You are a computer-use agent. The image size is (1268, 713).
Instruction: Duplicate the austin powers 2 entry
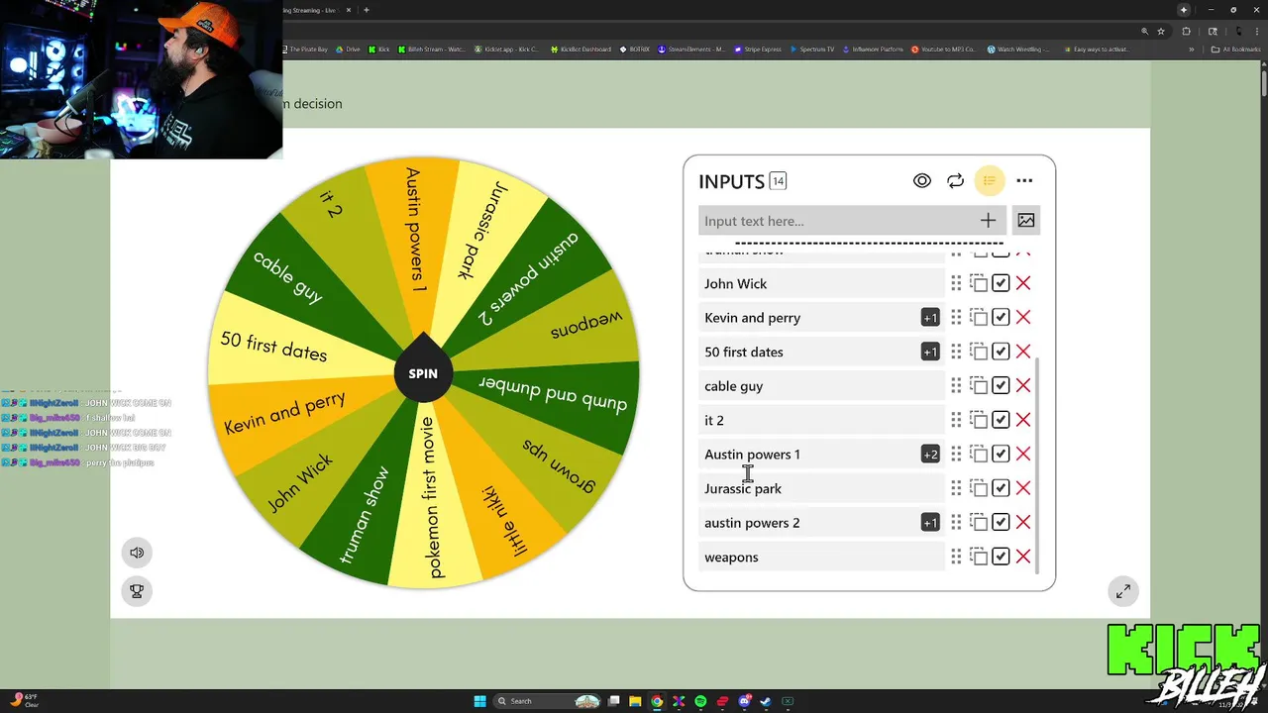979,522
